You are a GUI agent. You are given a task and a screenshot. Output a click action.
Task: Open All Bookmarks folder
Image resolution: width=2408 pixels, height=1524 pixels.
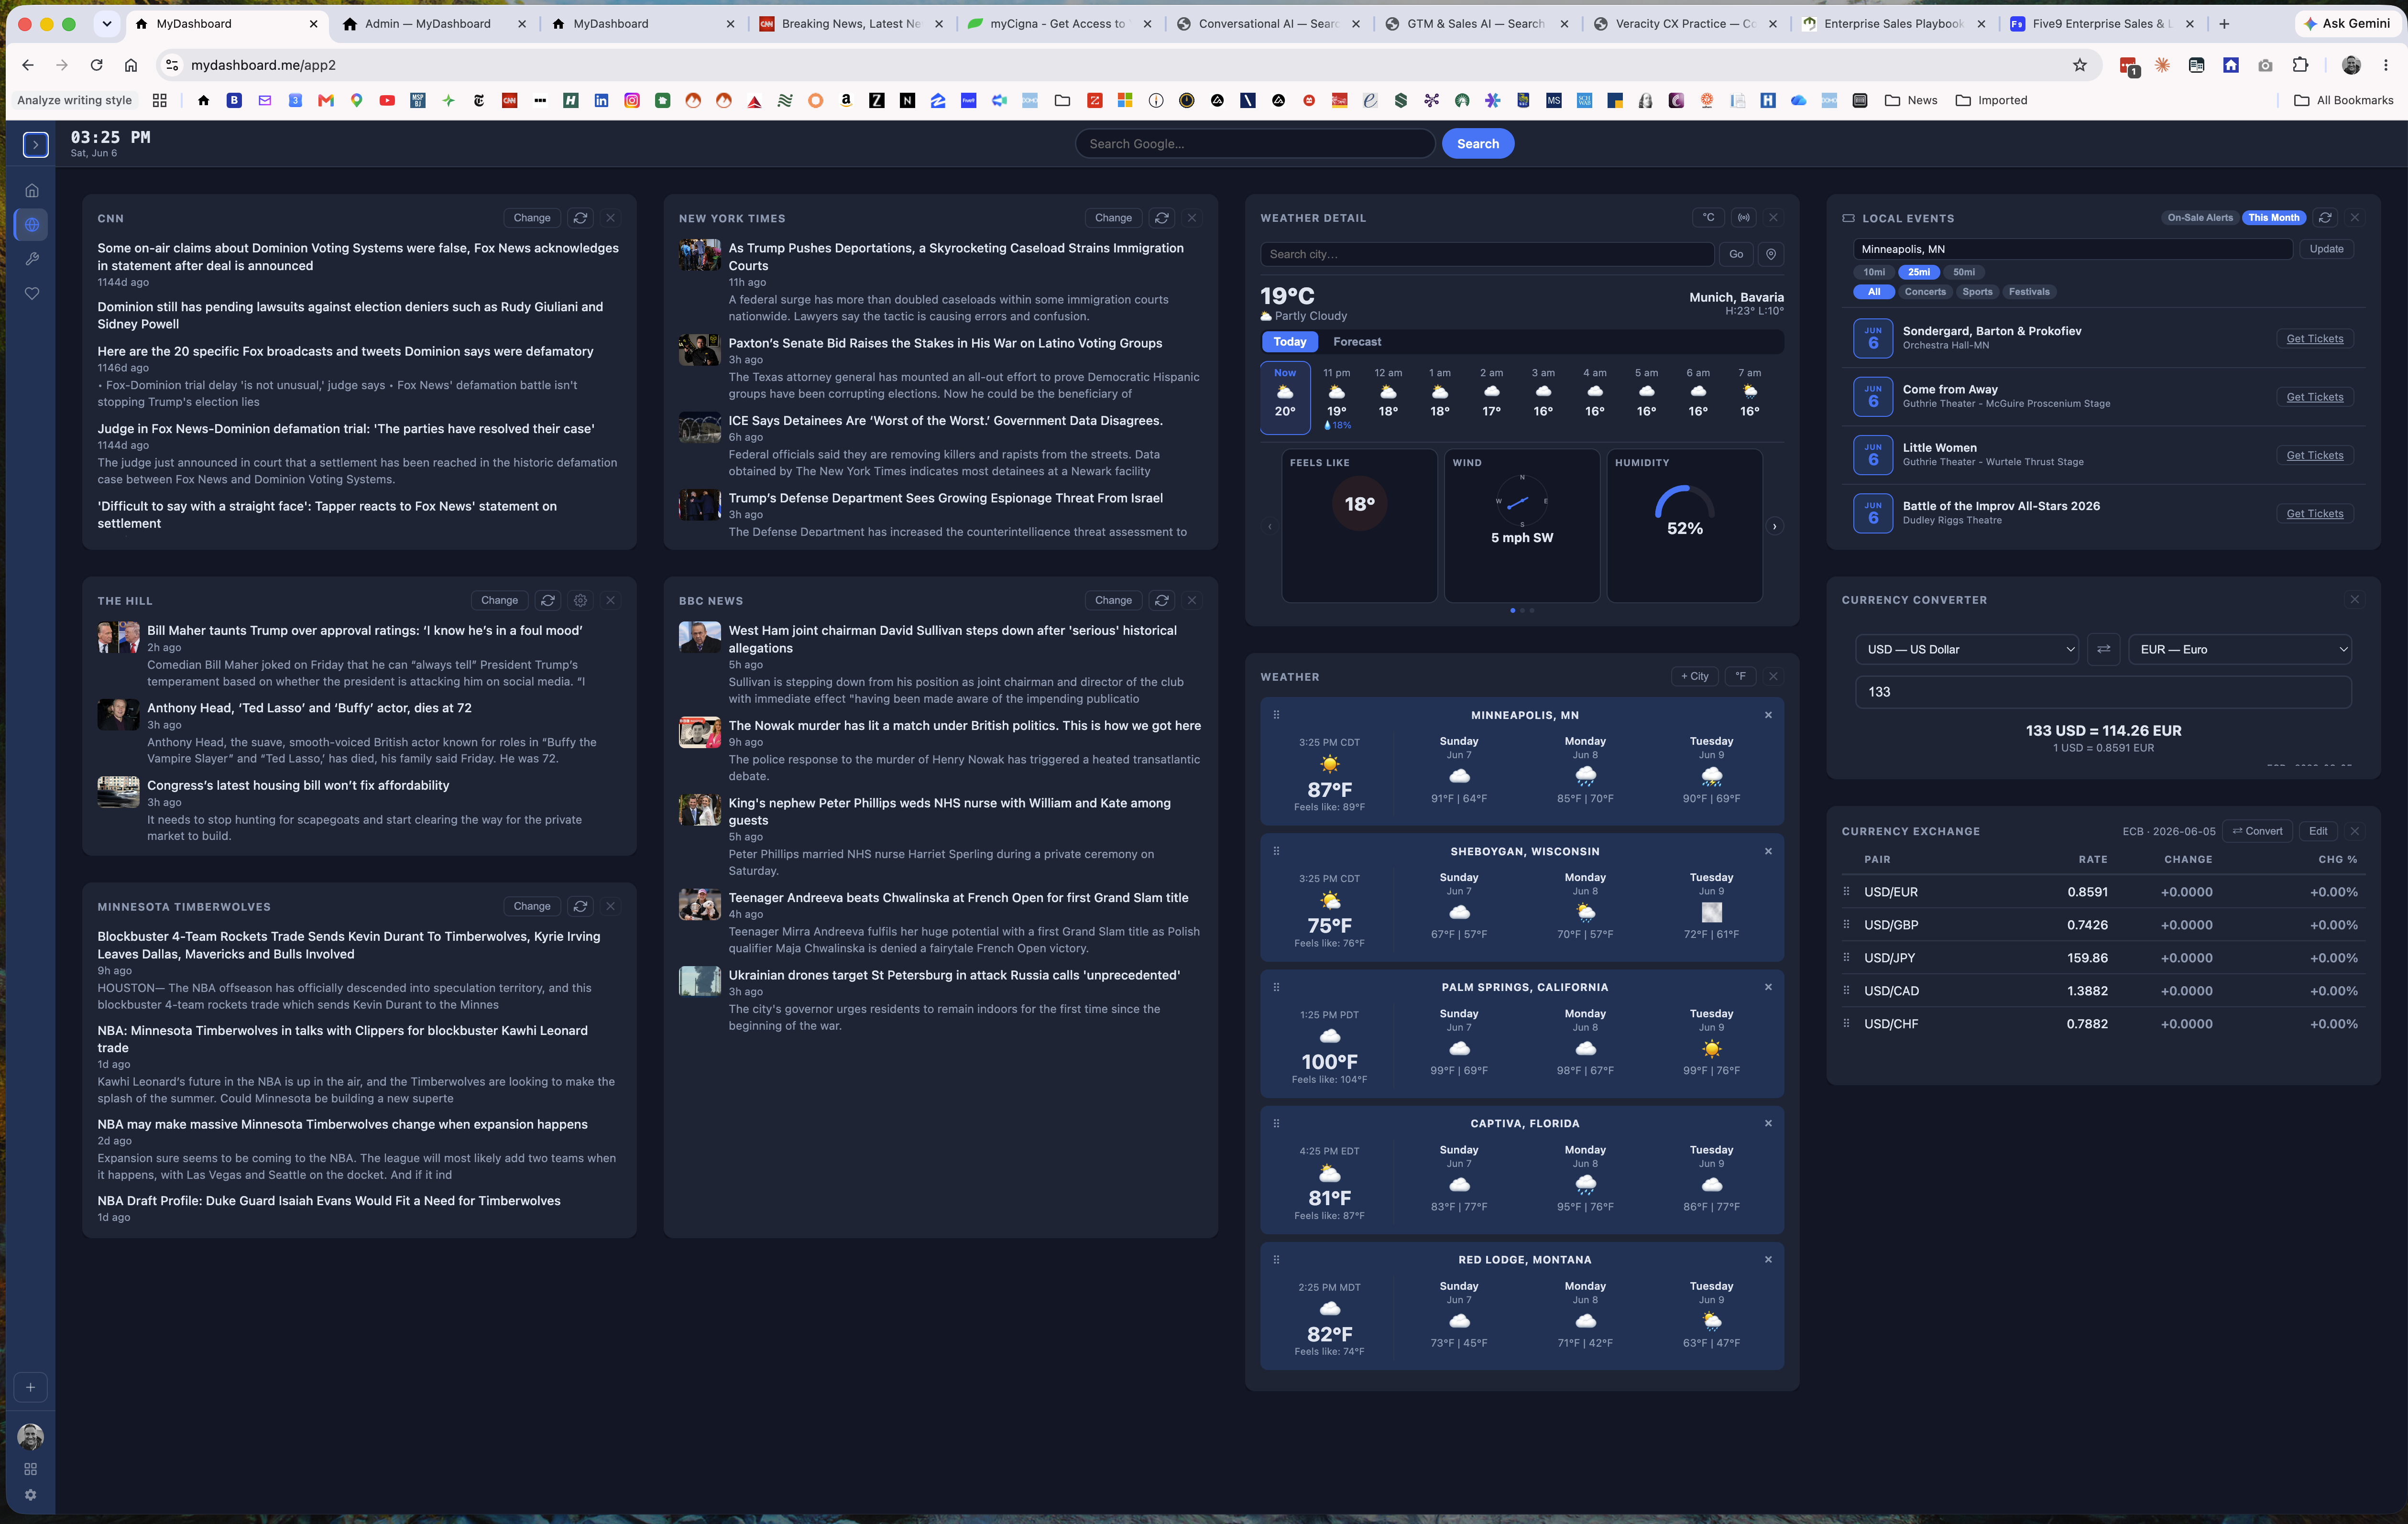point(2343,100)
